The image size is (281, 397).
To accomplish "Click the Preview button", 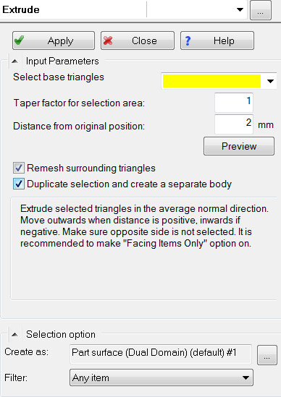I will (239, 146).
